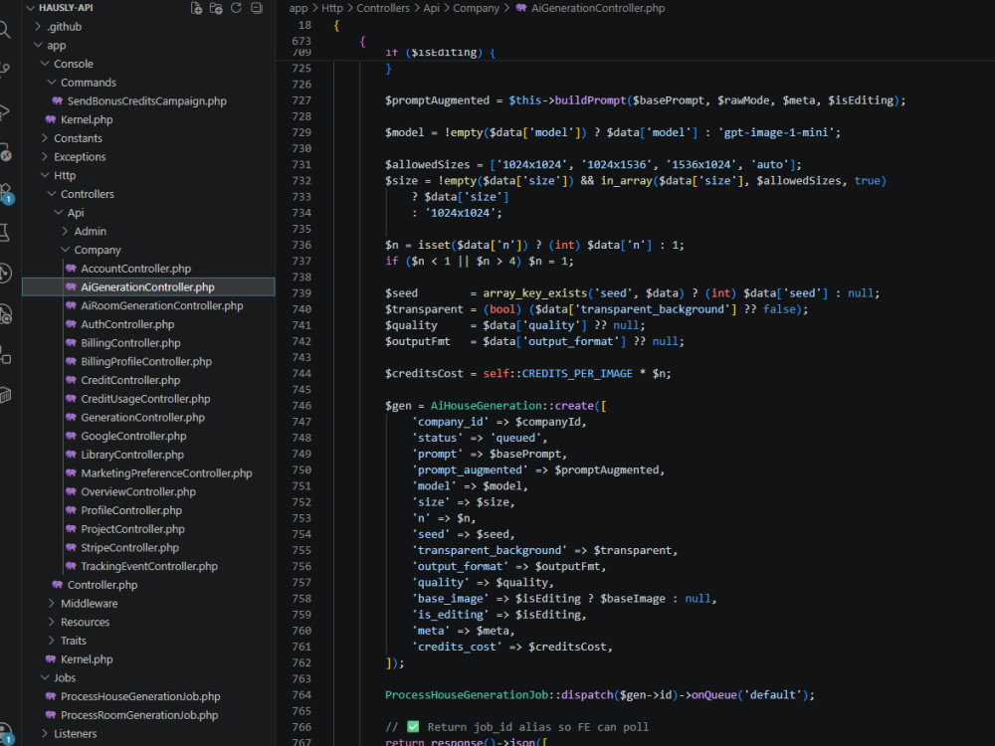The image size is (995, 746).
Task: Open the Accounts menu icon
Action: [6, 734]
